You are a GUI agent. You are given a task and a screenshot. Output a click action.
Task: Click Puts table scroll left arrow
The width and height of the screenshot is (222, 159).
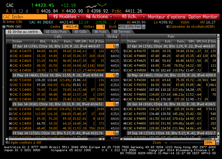pyautogui.click(x=122, y=139)
